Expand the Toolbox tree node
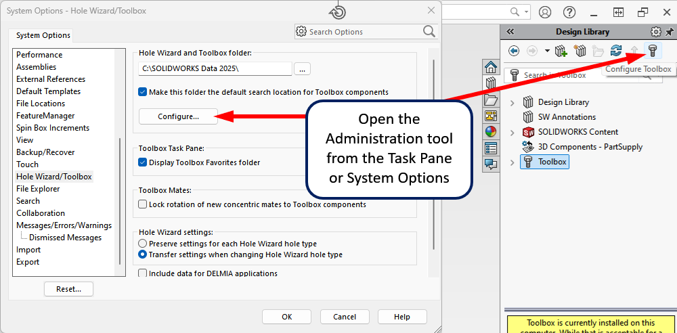The width and height of the screenshot is (677, 333). pos(512,162)
